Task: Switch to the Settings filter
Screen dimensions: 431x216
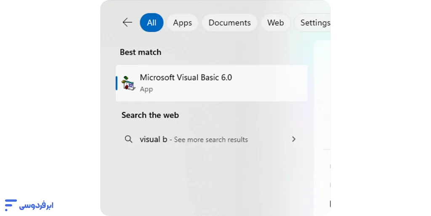Action: coord(313,23)
